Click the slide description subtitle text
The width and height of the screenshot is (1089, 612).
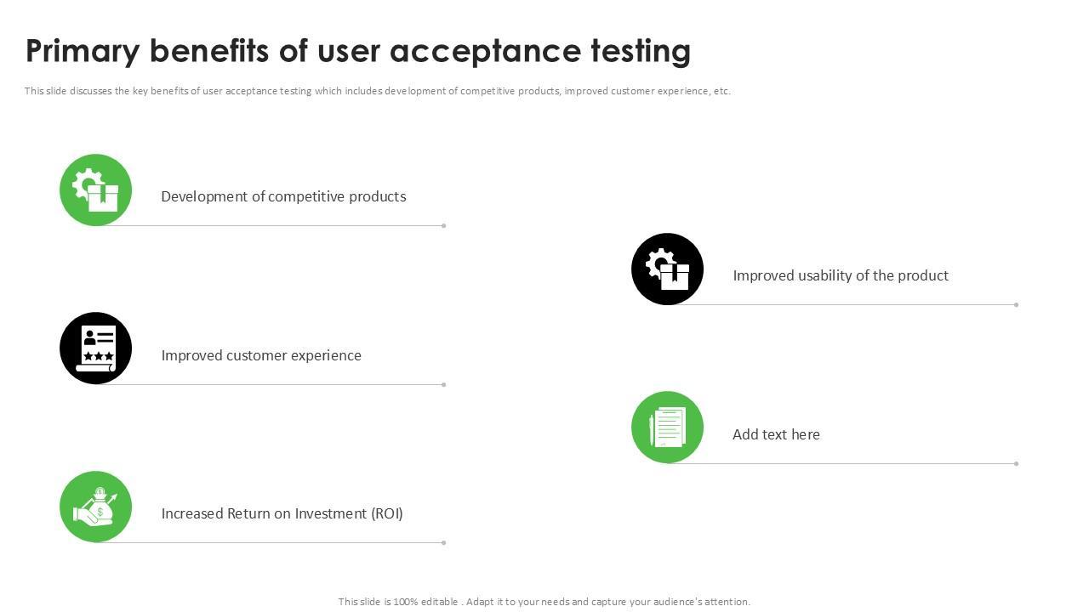(x=377, y=91)
